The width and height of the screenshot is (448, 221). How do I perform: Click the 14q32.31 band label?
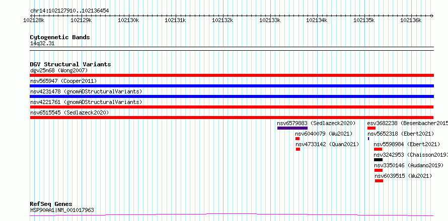coord(42,44)
